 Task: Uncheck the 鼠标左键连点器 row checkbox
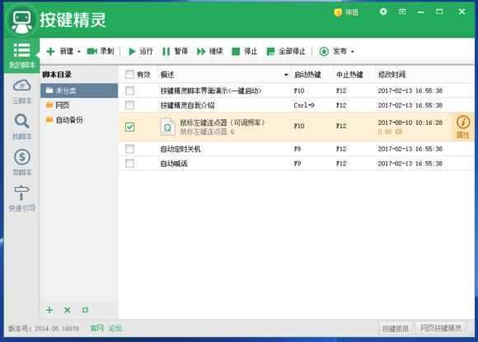click(129, 127)
